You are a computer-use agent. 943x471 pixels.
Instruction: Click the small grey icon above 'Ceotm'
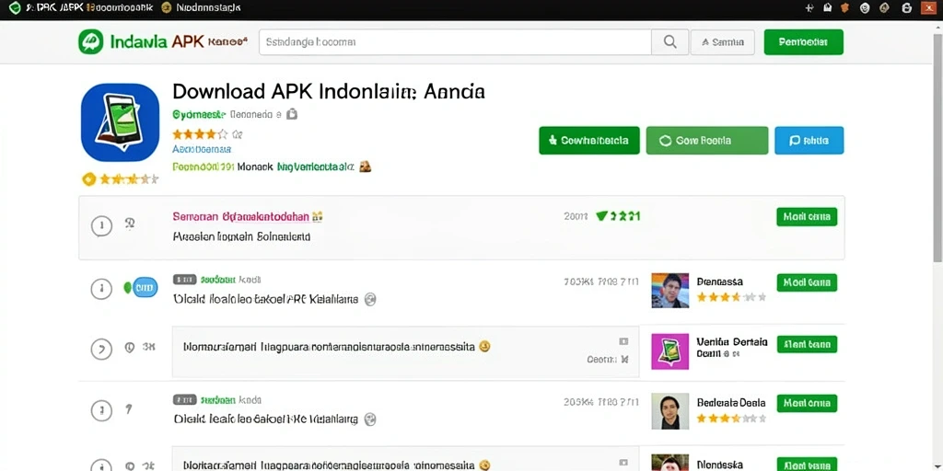[x=623, y=341]
